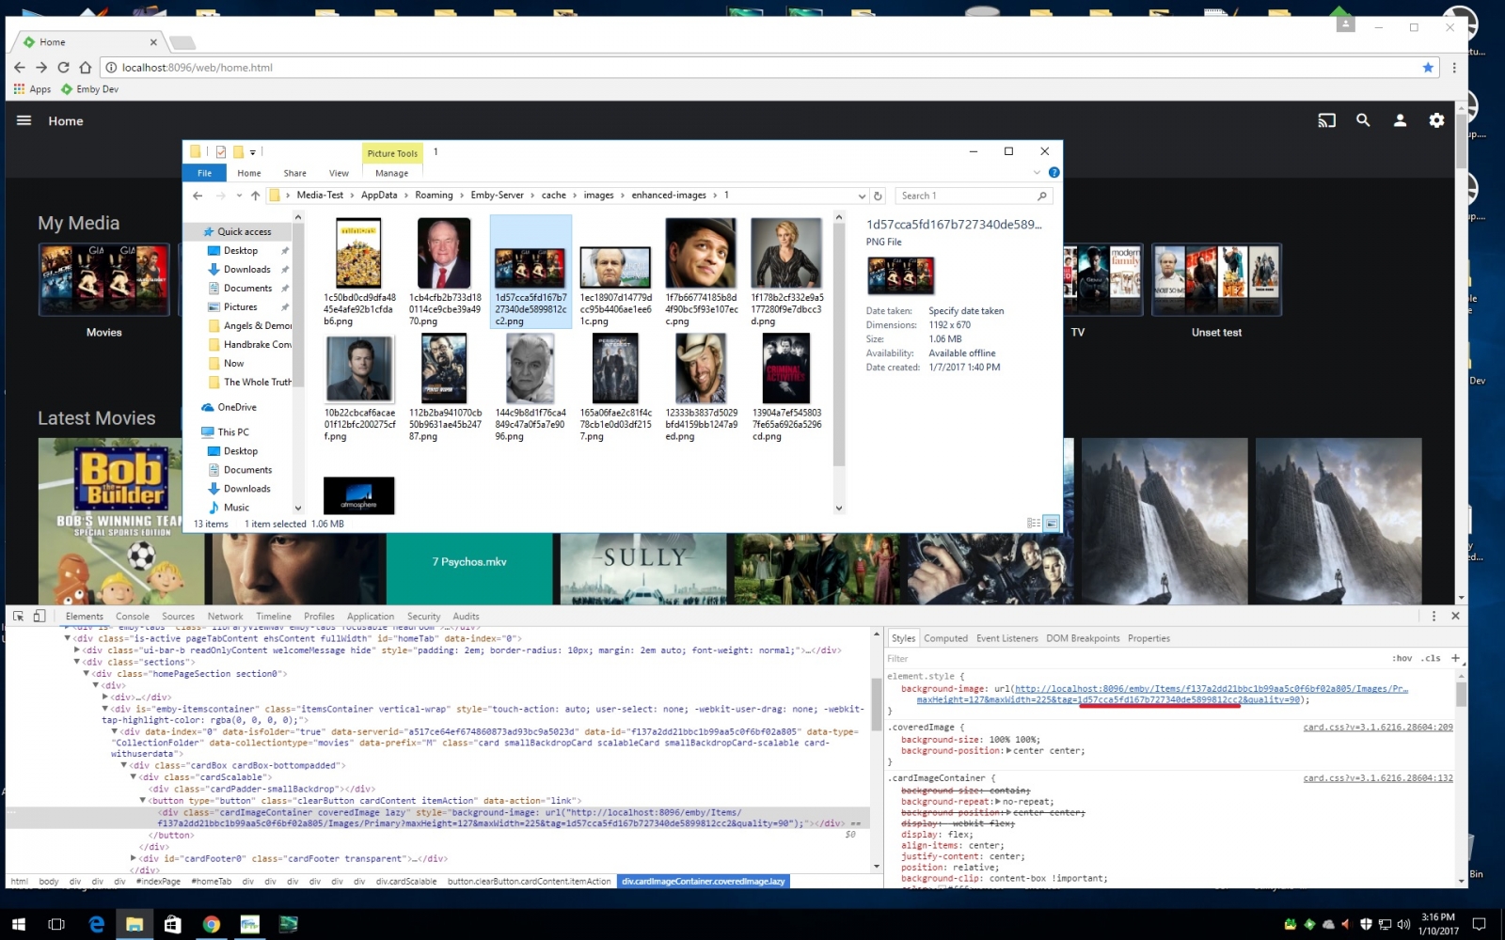Viewport: 1505px width, 940px height.
Task: Expand the address bar path history dropdown
Action: click(x=862, y=196)
